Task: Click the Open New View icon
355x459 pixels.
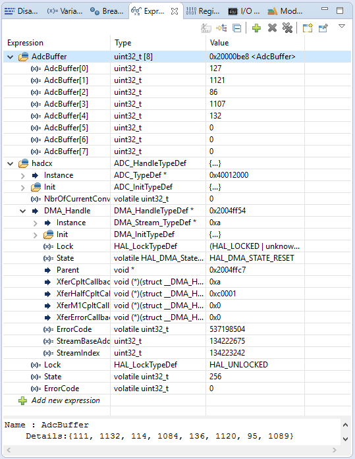Action: coord(308,28)
